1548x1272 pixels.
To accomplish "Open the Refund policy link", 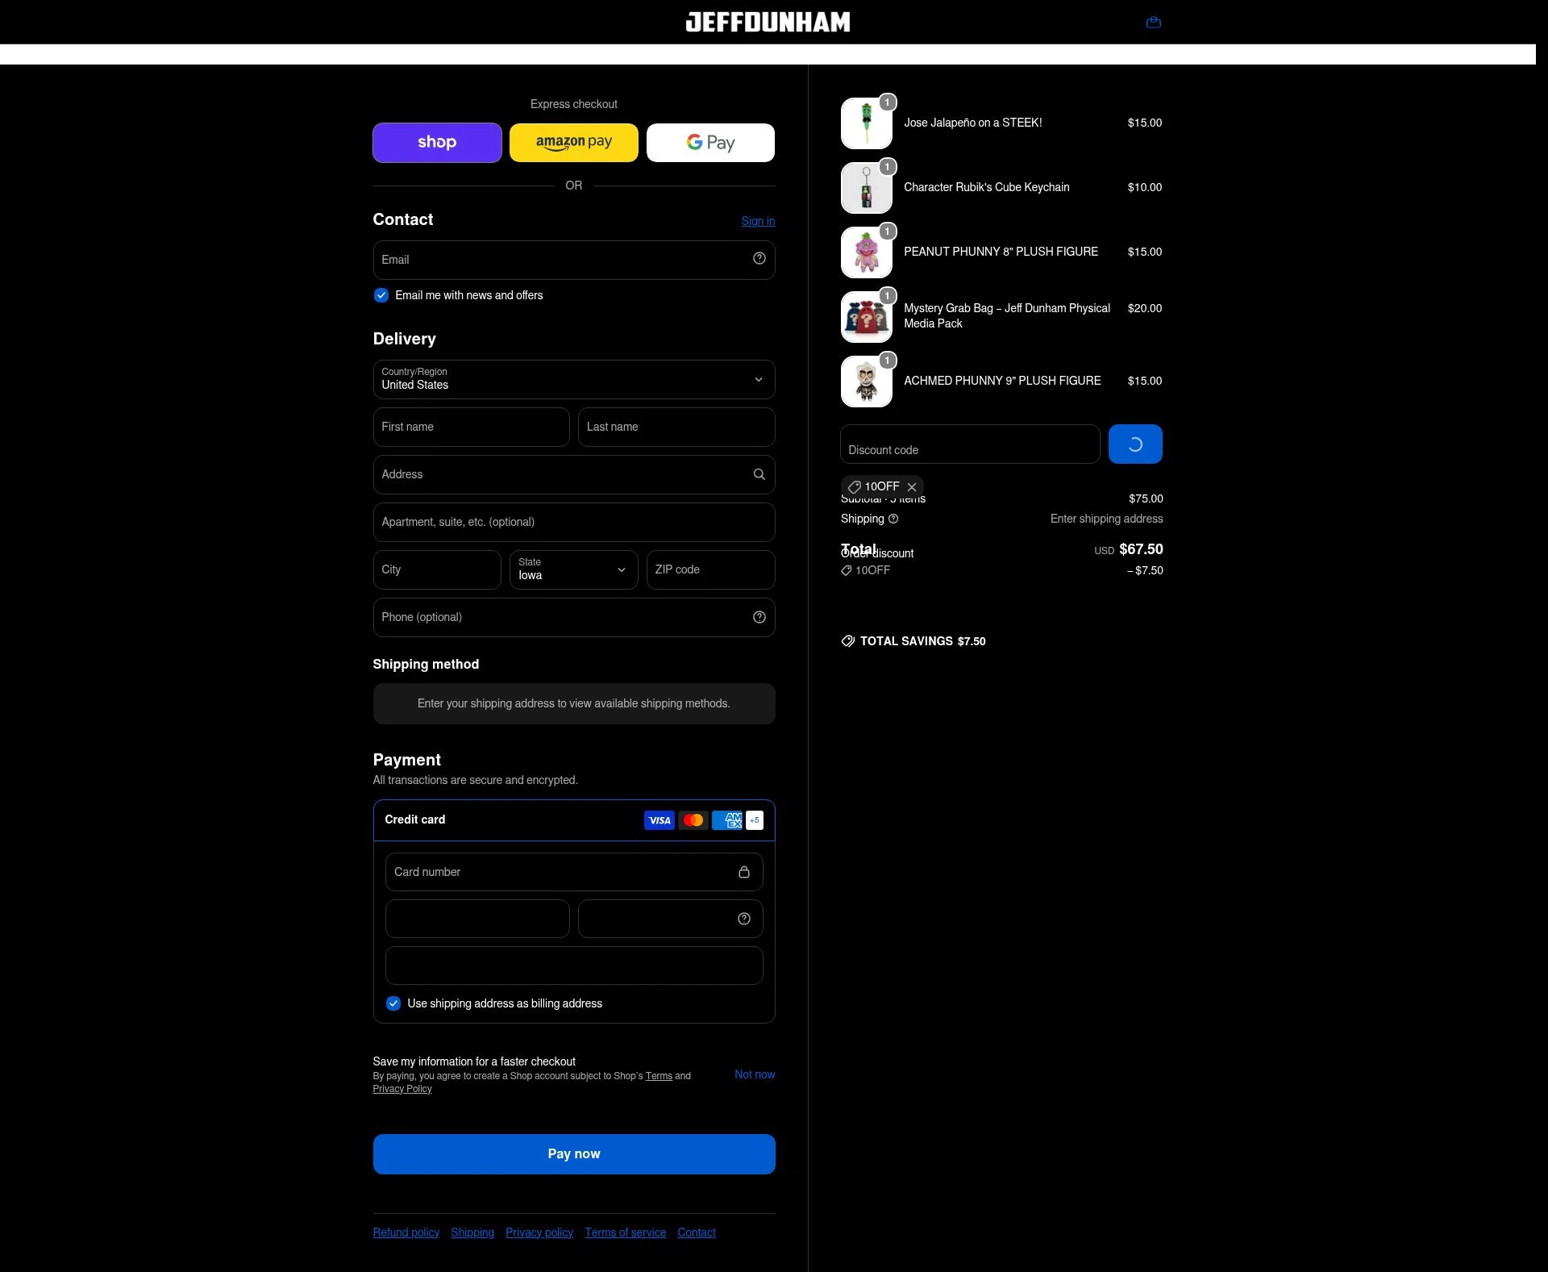I will [406, 1232].
